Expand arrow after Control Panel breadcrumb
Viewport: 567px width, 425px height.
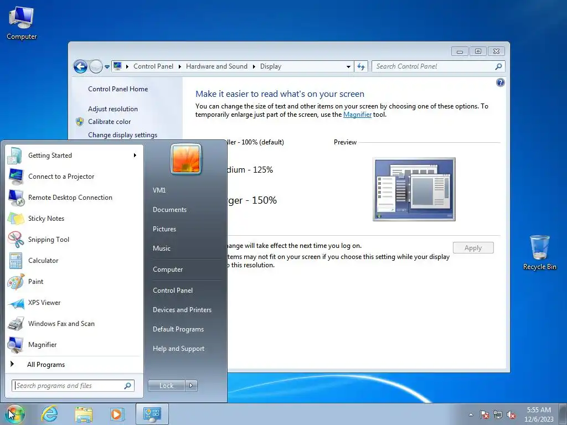click(180, 66)
